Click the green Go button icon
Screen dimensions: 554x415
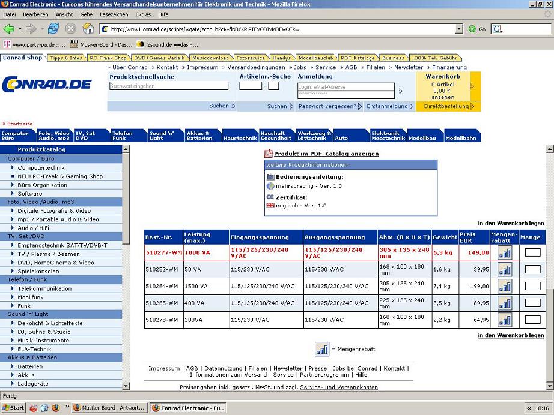pyautogui.click(x=472, y=29)
